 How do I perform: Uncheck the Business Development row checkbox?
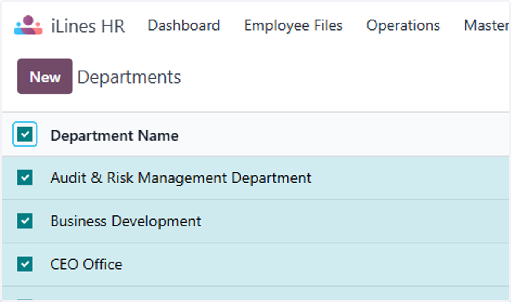click(x=25, y=221)
